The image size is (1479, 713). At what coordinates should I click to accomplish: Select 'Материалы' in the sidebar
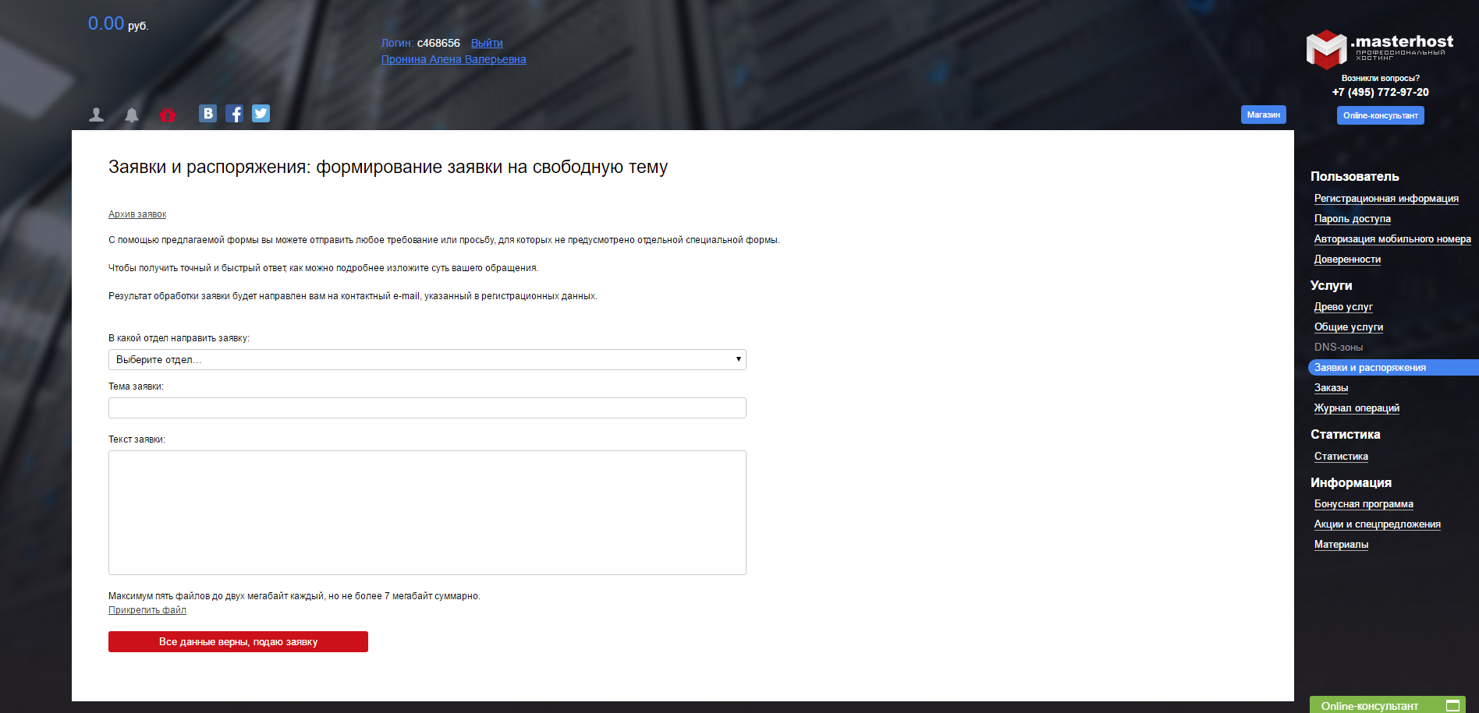pyautogui.click(x=1341, y=545)
